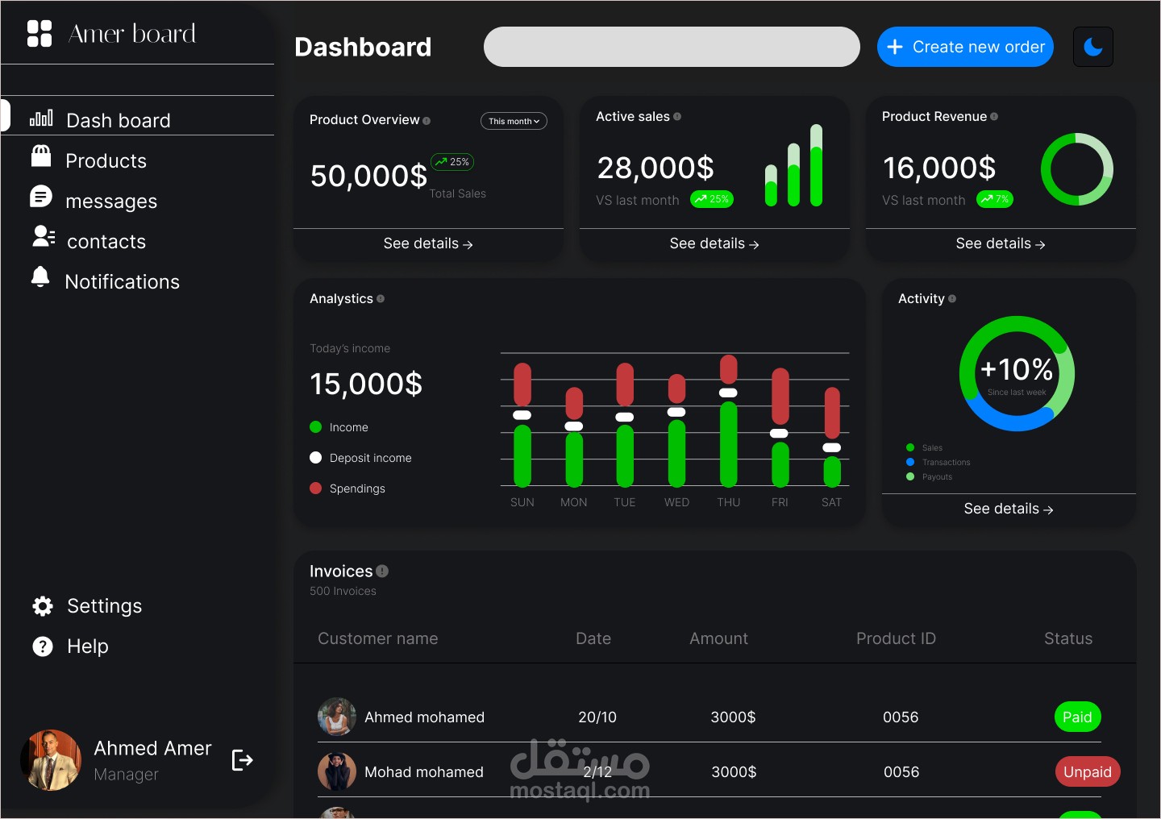Open Products via the shop bag icon
Image resolution: width=1161 pixels, height=819 pixels.
click(41, 156)
